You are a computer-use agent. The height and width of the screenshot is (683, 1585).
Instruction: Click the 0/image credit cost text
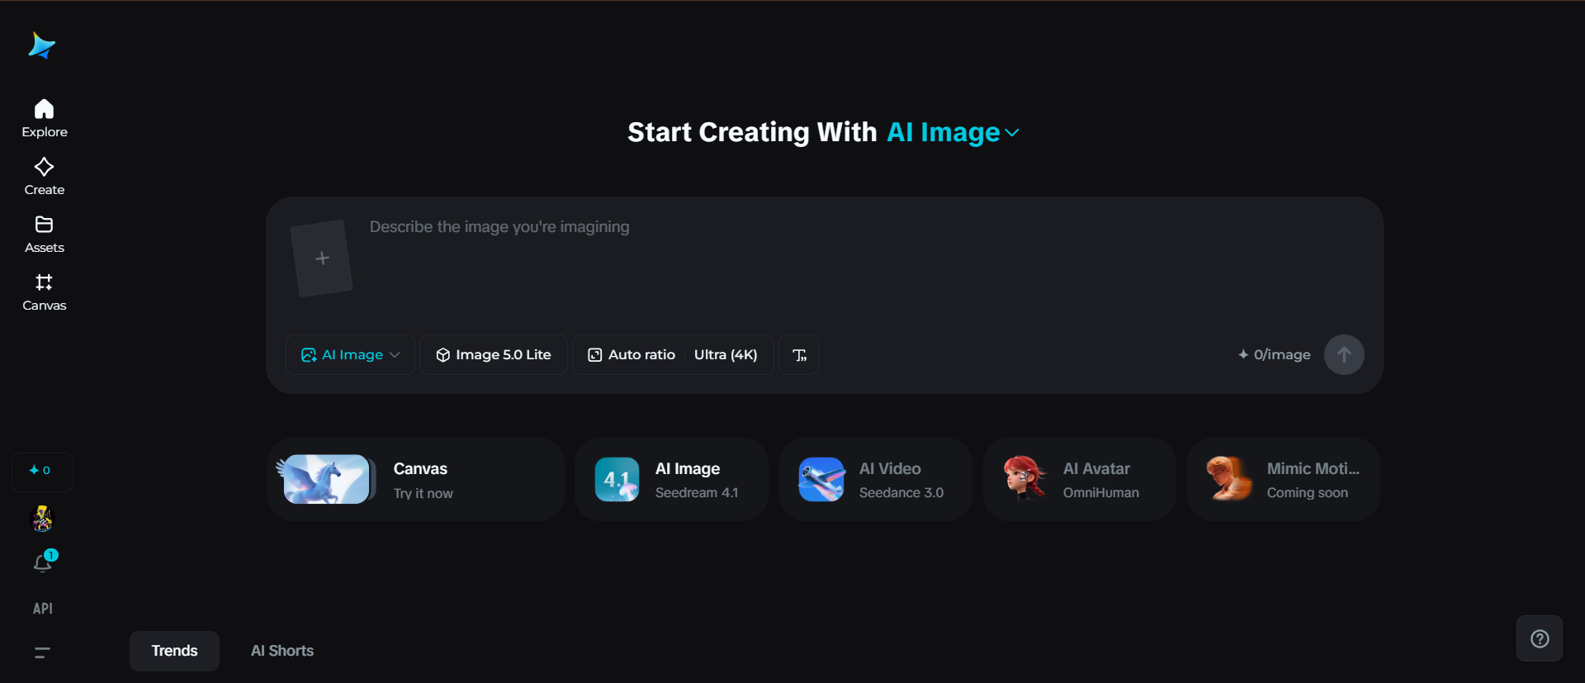pyautogui.click(x=1275, y=355)
